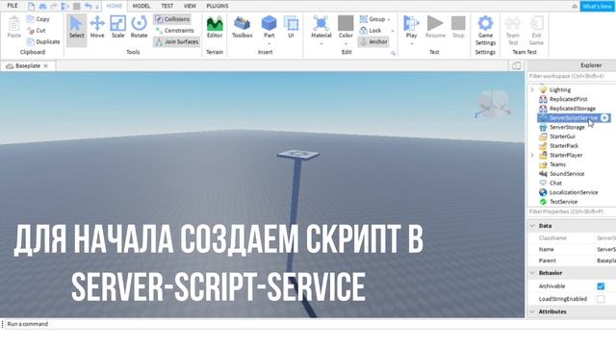The width and height of the screenshot is (616, 346).
Task: Open the FILE menu
Action: 13,6
